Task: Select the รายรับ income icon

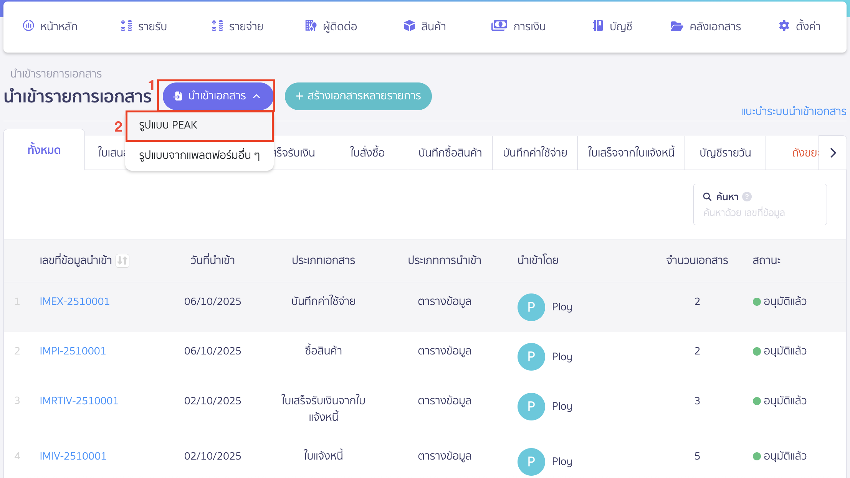Action: tap(126, 26)
